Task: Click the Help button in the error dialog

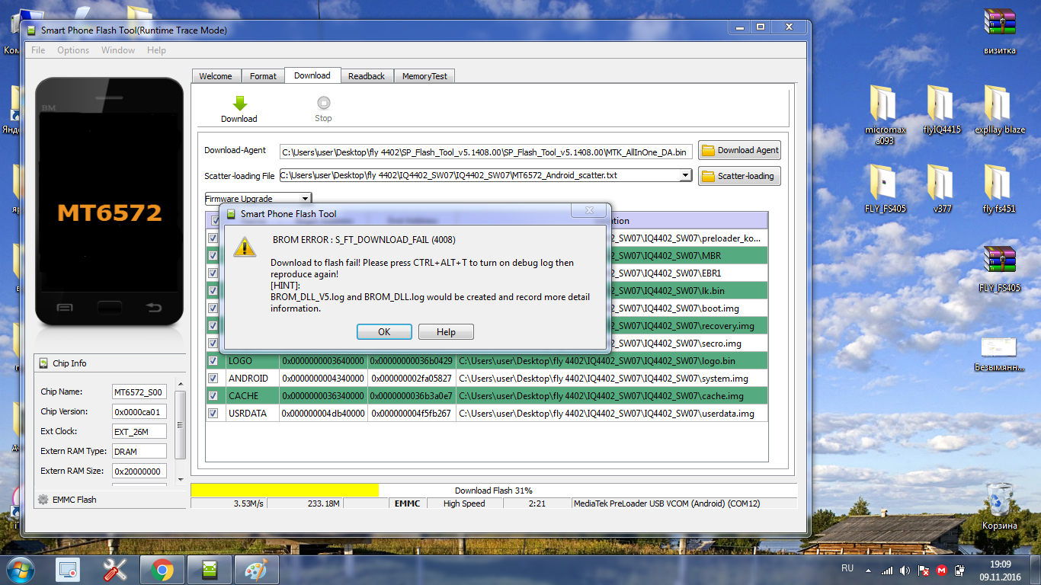Action: click(x=446, y=332)
